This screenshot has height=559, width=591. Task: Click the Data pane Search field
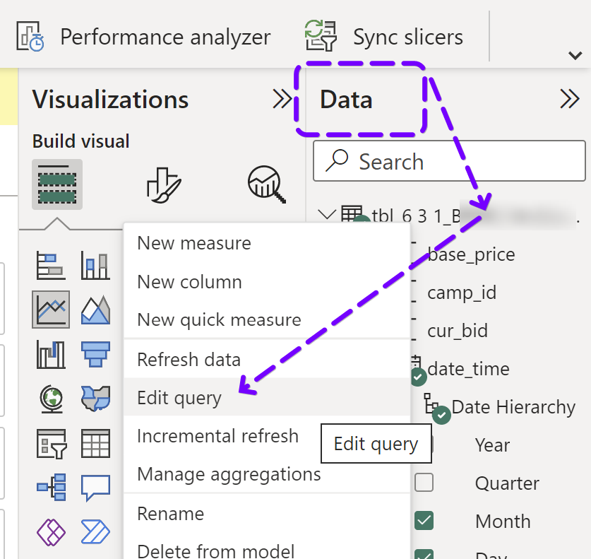[x=449, y=162]
